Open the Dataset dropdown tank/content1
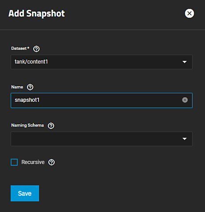 (102, 62)
